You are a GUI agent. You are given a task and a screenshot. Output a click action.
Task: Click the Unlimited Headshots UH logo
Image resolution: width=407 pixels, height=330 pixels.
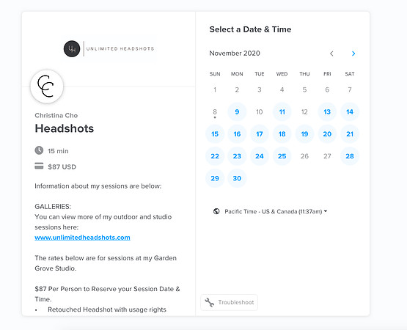72,49
